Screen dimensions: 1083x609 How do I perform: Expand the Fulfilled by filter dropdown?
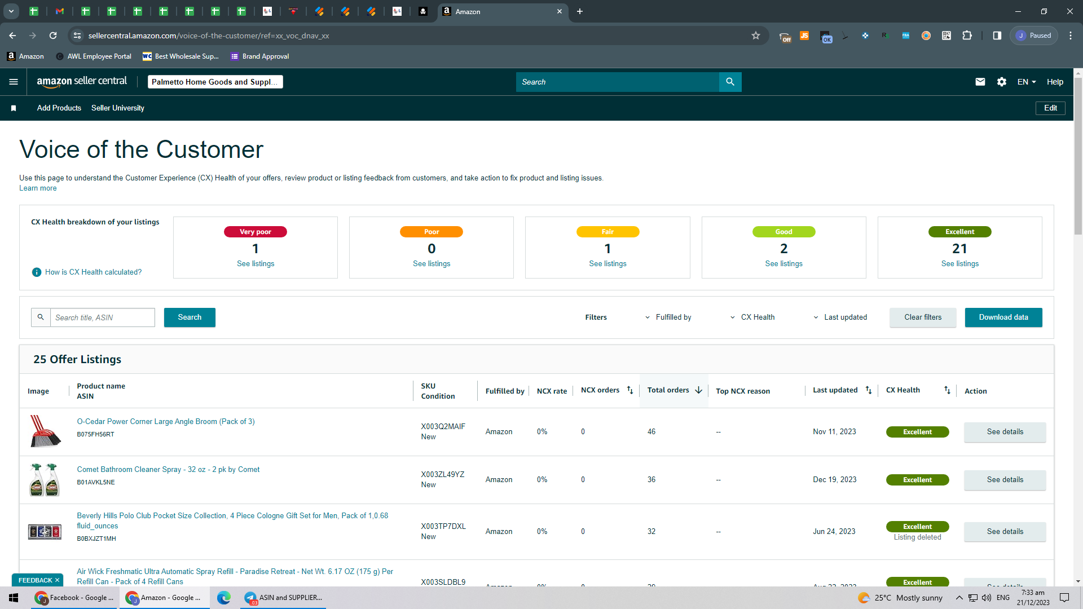(x=668, y=317)
